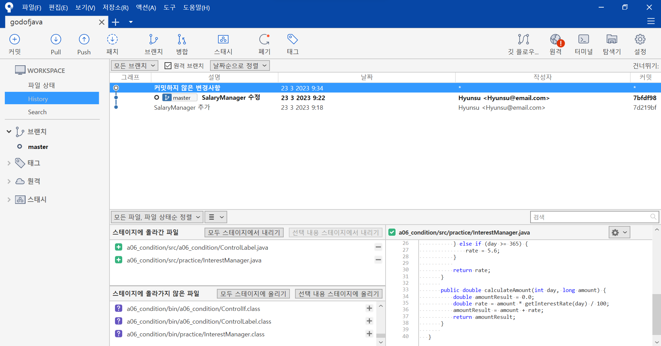Open the Tools (도구) menu

pyautogui.click(x=169, y=8)
